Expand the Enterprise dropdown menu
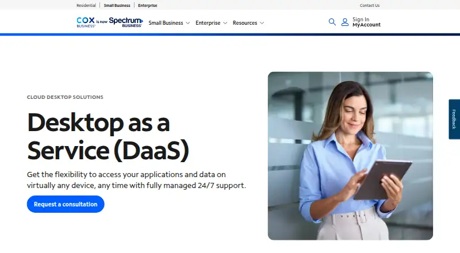 (211, 23)
